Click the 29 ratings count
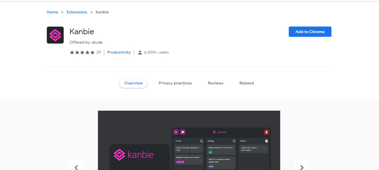This screenshot has height=170, width=379. [98, 52]
